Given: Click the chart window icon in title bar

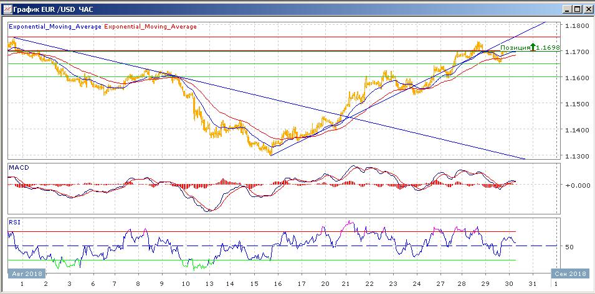Looking at the screenshot, I should 7,9.
